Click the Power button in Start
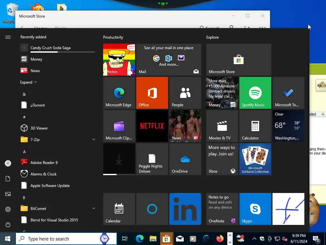 coord(8,225)
